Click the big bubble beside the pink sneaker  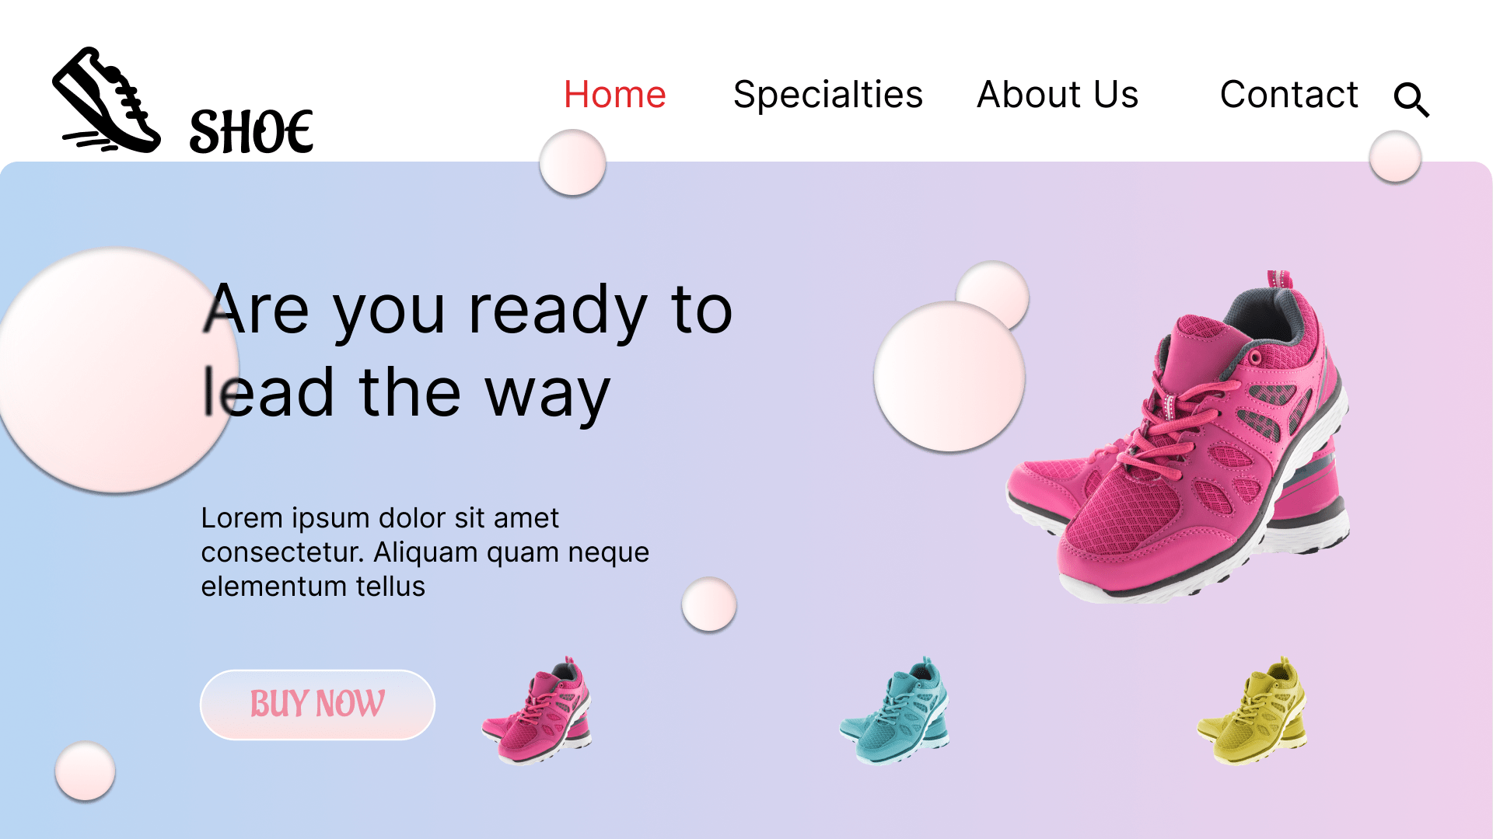tap(949, 376)
